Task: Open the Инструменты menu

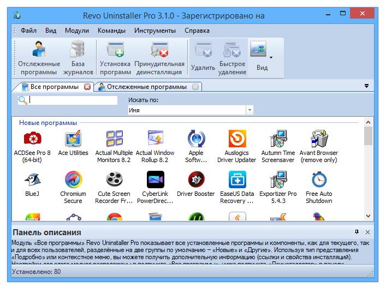Action: [155, 31]
